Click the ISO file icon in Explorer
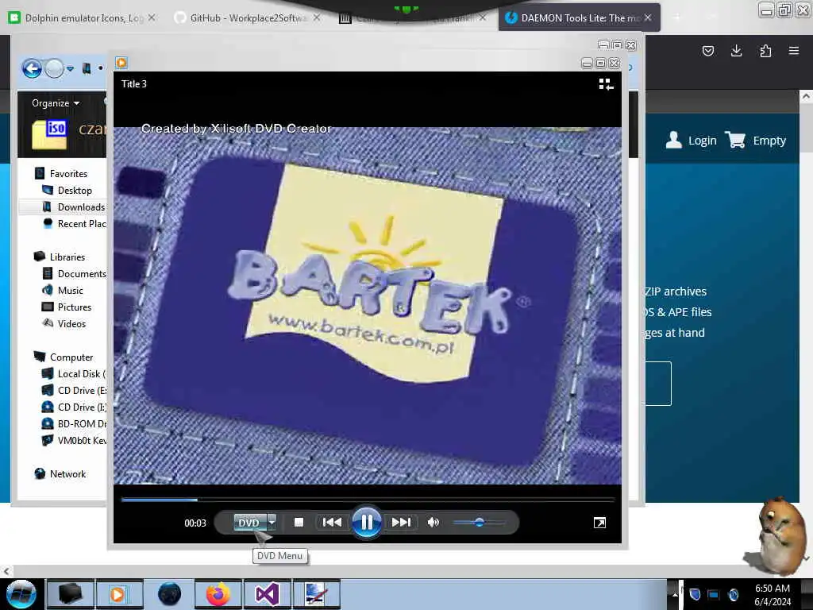Screen dimensions: 813x610 (x=49, y=135)
